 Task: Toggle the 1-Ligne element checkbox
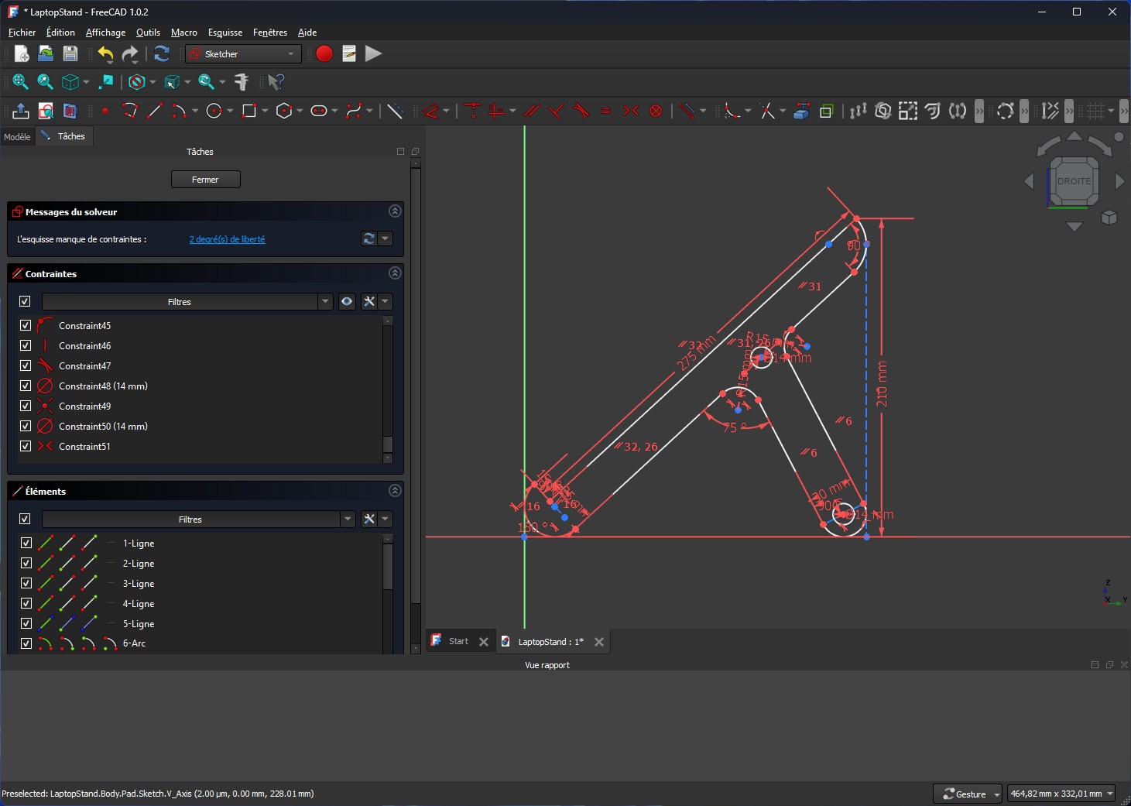click(26, 543)
